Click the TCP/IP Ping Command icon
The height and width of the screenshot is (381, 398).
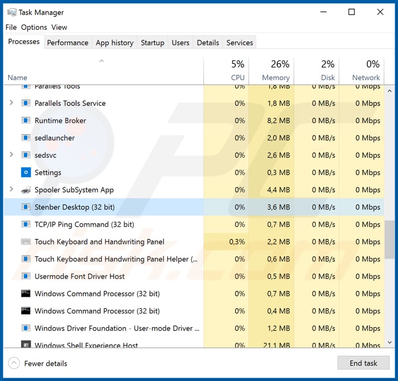(x=26, y=224)
